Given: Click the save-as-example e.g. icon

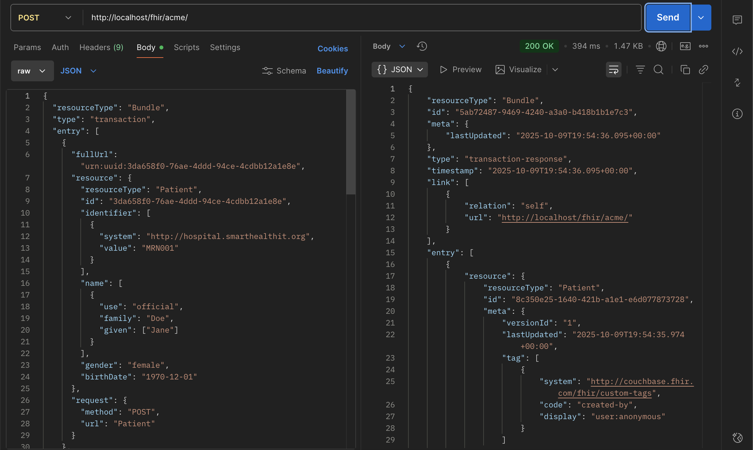Looking at the screenshot, I should (685, 46).
